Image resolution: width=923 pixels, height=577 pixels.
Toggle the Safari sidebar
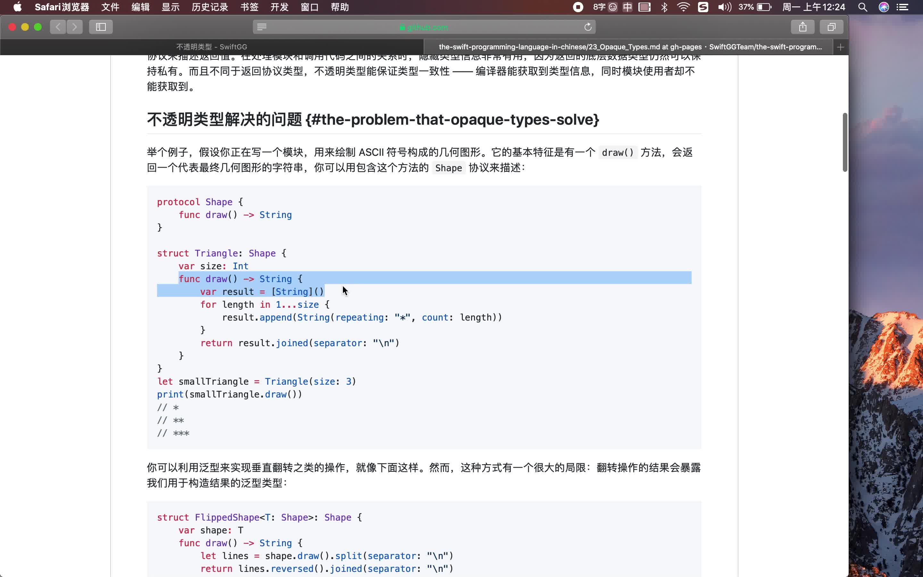pyautogui.click(x=100, y=27)
